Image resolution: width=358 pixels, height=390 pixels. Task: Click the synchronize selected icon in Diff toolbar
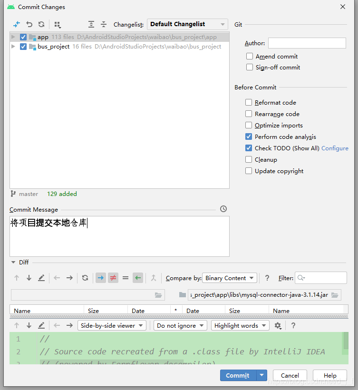tap(154, 278)
